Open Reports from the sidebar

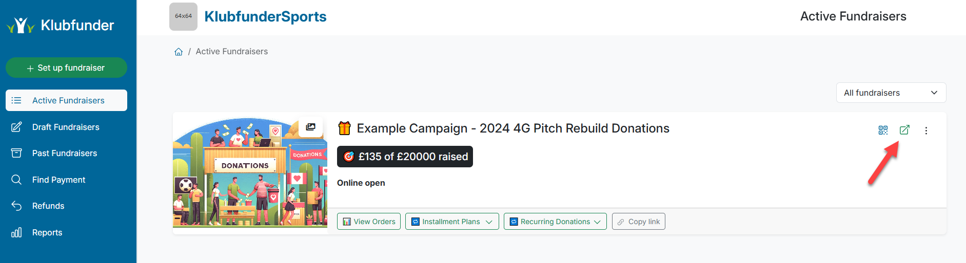click(47, 232)
